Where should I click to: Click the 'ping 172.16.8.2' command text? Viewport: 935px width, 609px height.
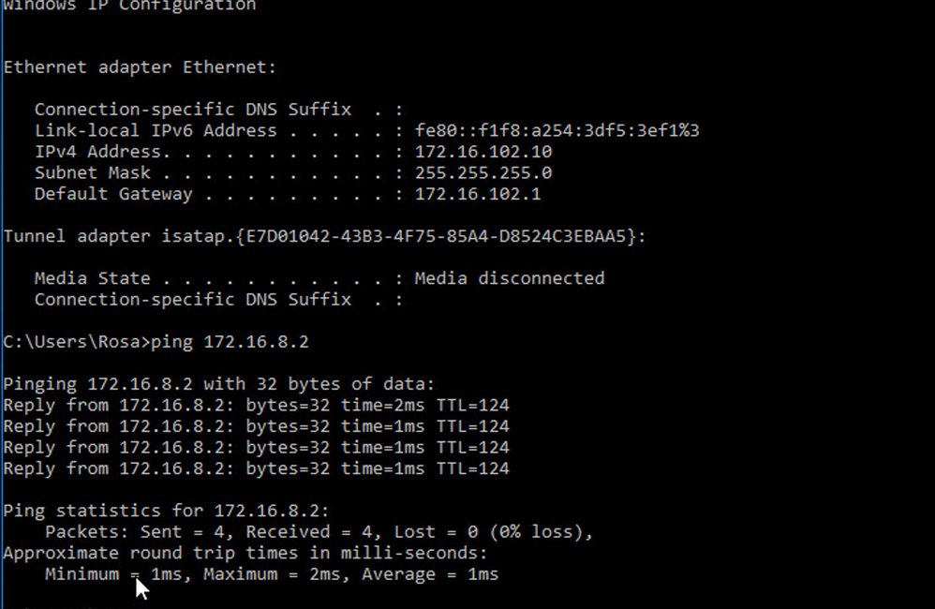pos(230,342)
